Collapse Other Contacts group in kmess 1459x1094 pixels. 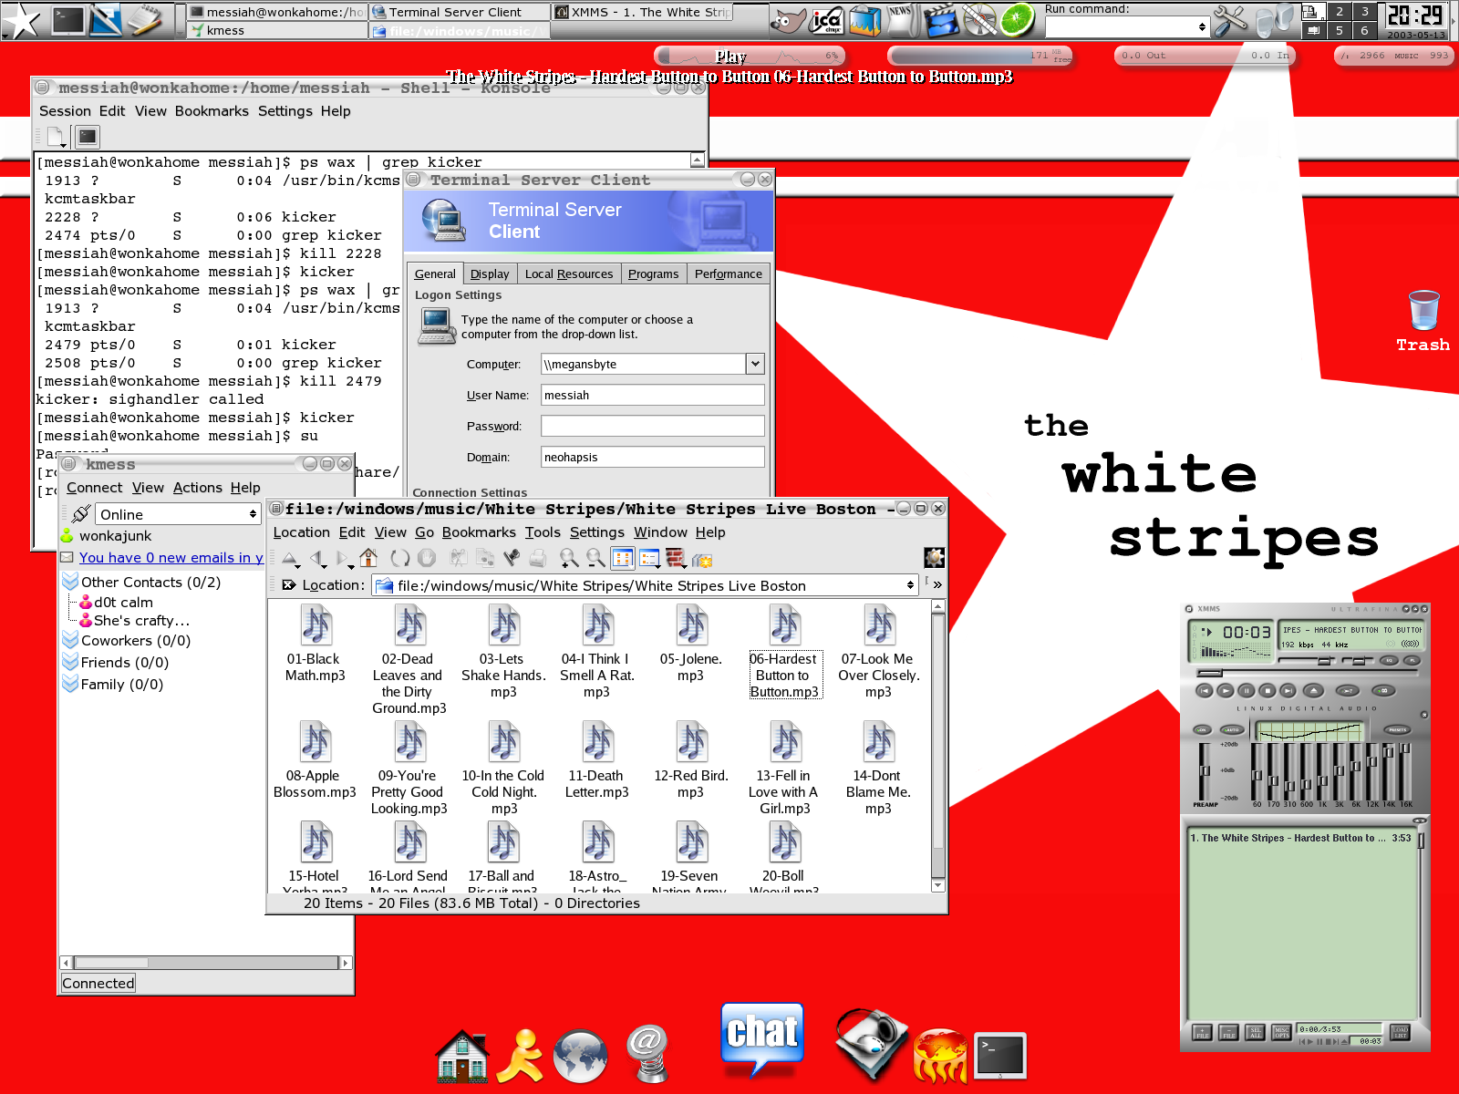[70, 581]
